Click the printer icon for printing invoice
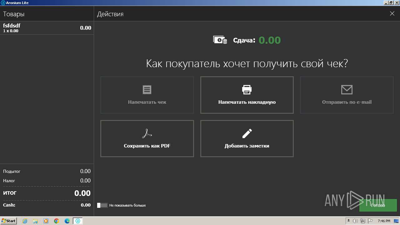 tap(247, 90)
